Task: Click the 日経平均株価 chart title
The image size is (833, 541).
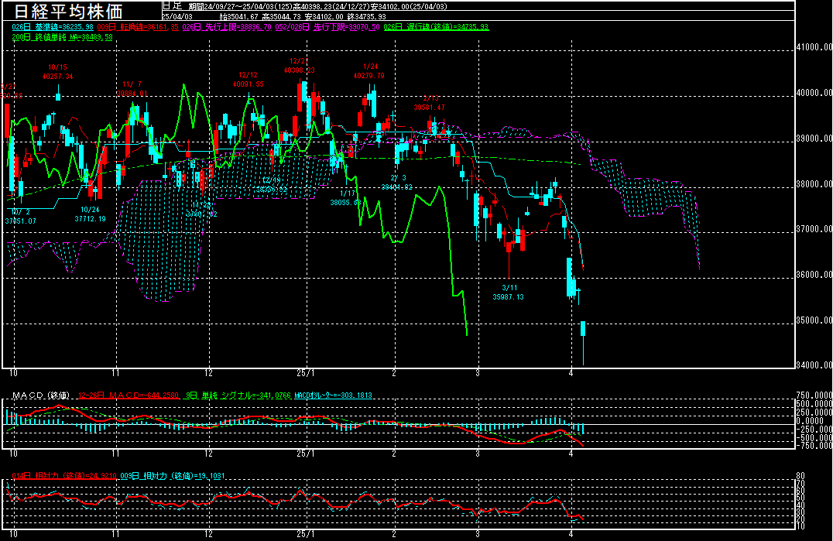Action: click(x=68, y=11)
